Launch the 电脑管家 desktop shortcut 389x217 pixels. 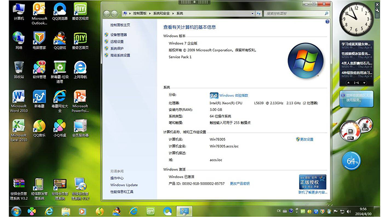[x=39, y=40]
